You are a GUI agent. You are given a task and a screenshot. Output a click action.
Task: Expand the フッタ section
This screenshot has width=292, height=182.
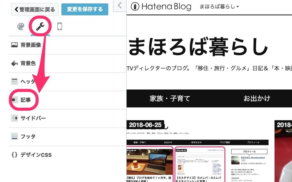(x=68, y=137)
